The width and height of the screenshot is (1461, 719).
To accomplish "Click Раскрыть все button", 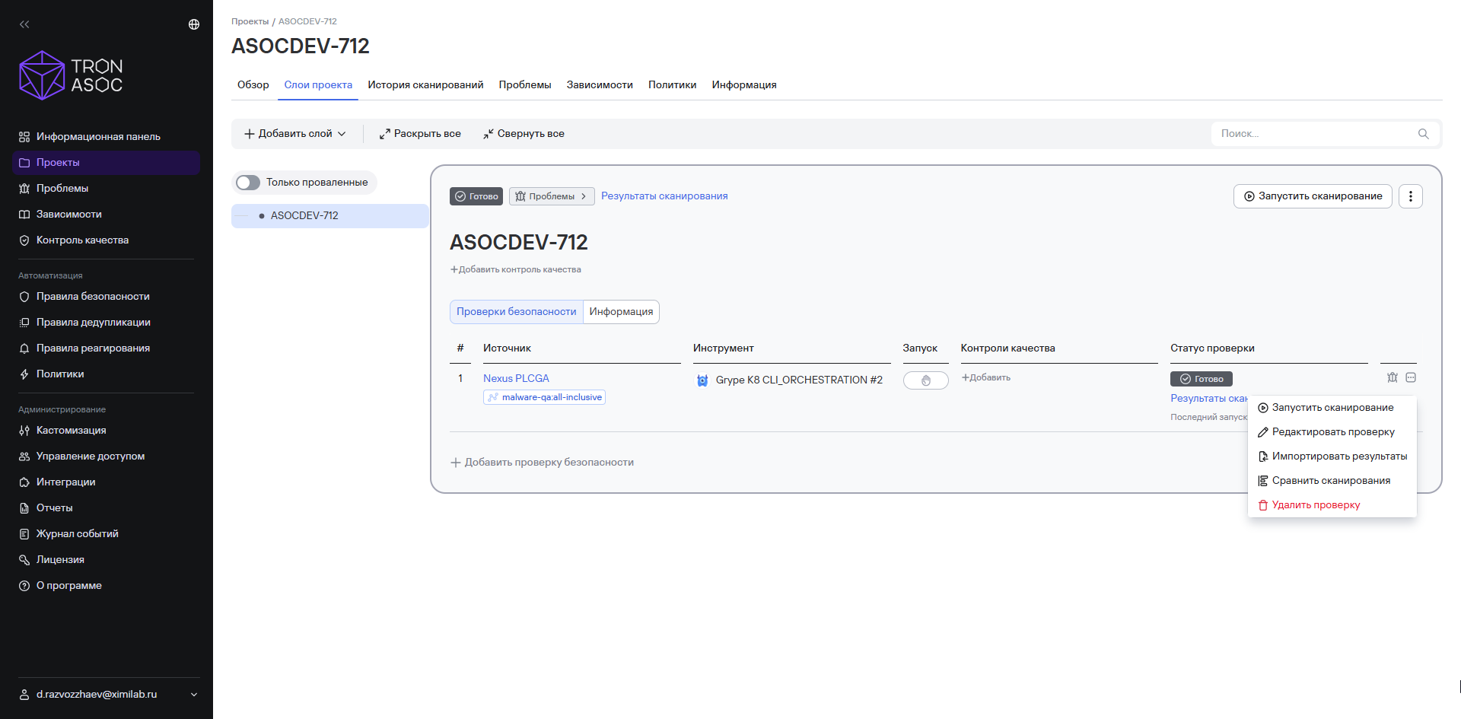I will 420,133.
